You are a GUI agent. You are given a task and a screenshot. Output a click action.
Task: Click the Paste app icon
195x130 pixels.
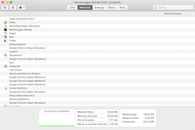point(5,22)
